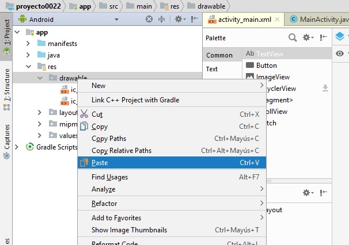Choose Paste from the context menu
Screen dimensions: 349x245
[x=100, y=163]
